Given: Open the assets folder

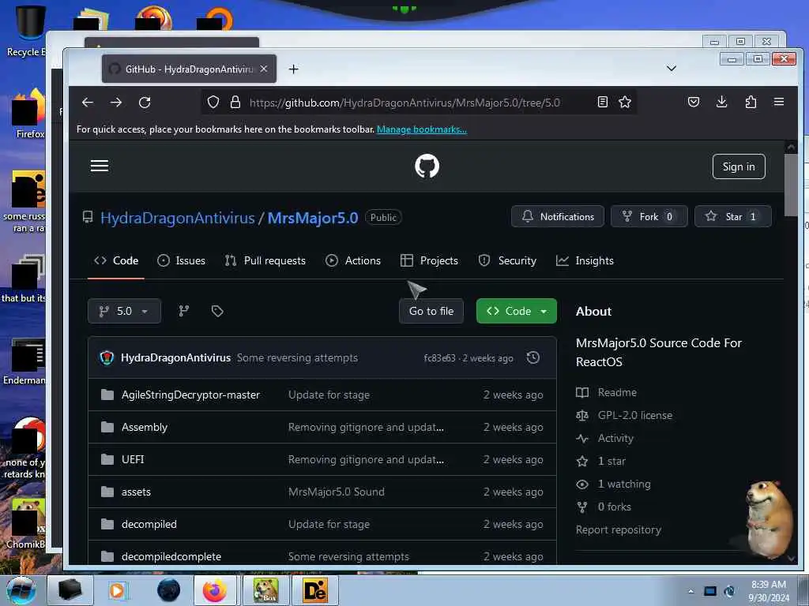Looking at the screenshot, I should click(136, 492).
